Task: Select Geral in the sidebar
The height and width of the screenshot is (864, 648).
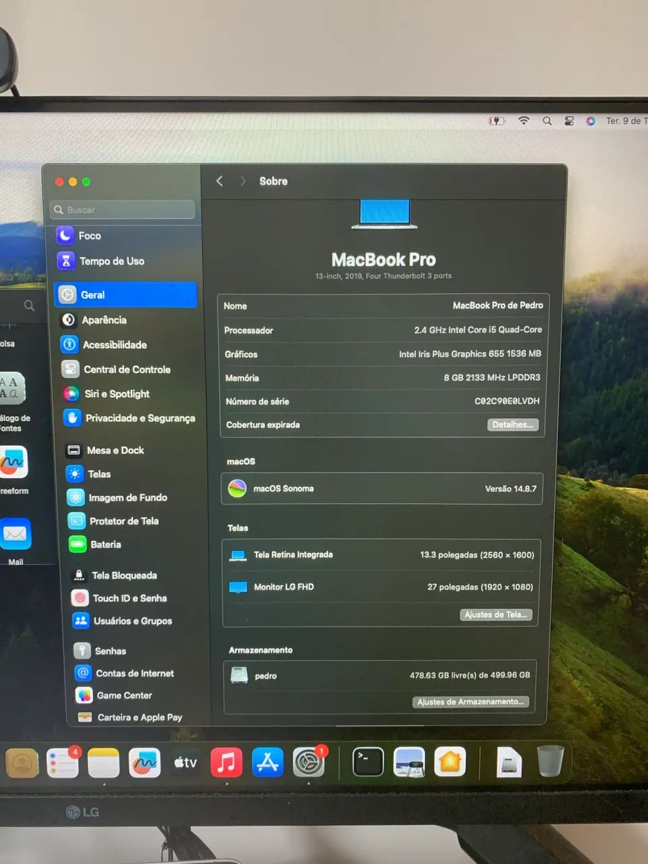Action: tap(126, 294)
